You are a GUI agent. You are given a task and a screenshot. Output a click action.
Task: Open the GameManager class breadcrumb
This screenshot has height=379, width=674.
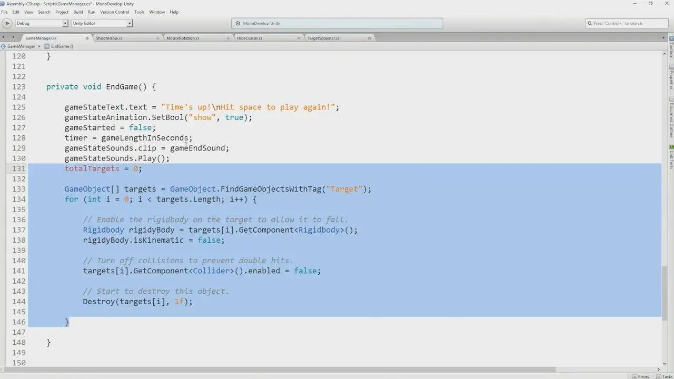21,46
